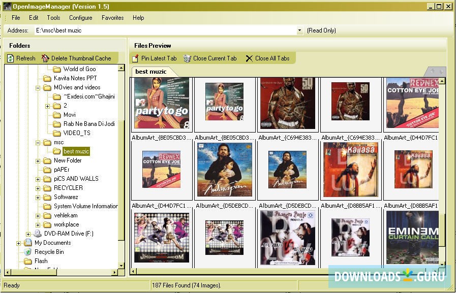
Task: Open the EMINEM Curtain Call album thumbnail
Action: coord(412,237)
